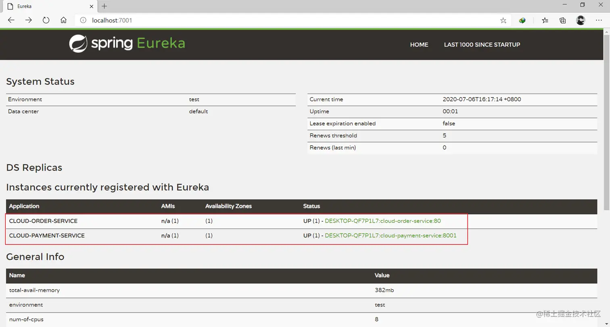Image resolution: width=610 pixels, height=327 pixels.
Task: Restore down the browser window
Action: (x=582, y=5)
